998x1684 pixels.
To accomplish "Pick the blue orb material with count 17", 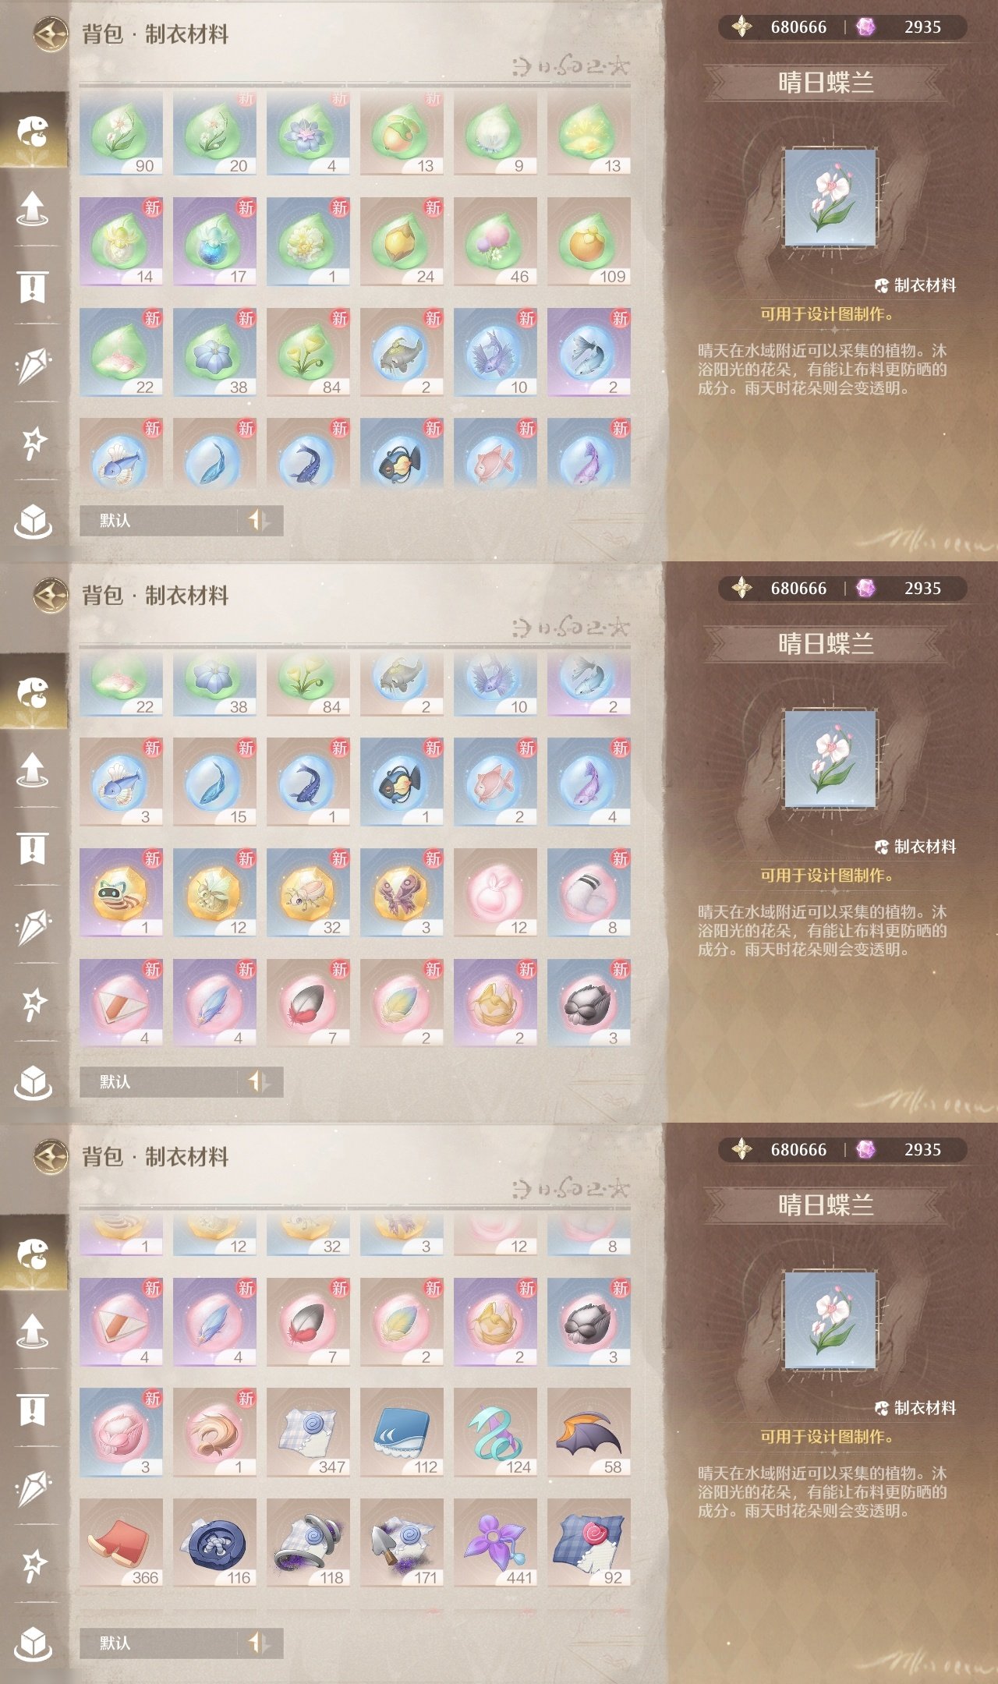I will [x=214, y=242].
